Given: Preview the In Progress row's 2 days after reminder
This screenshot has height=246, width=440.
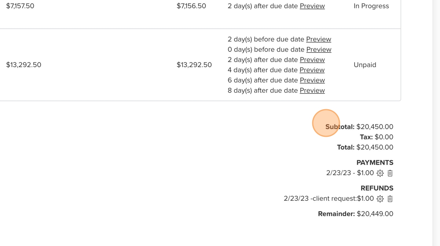Looking at the screenshot, I should pyautogui.click(x=312, y=6).
